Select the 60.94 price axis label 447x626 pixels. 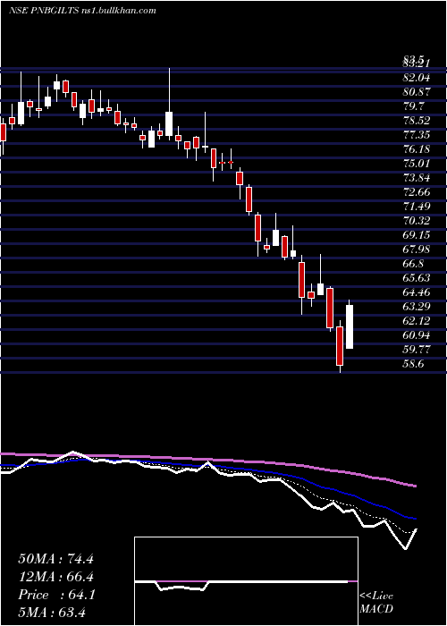417,335
